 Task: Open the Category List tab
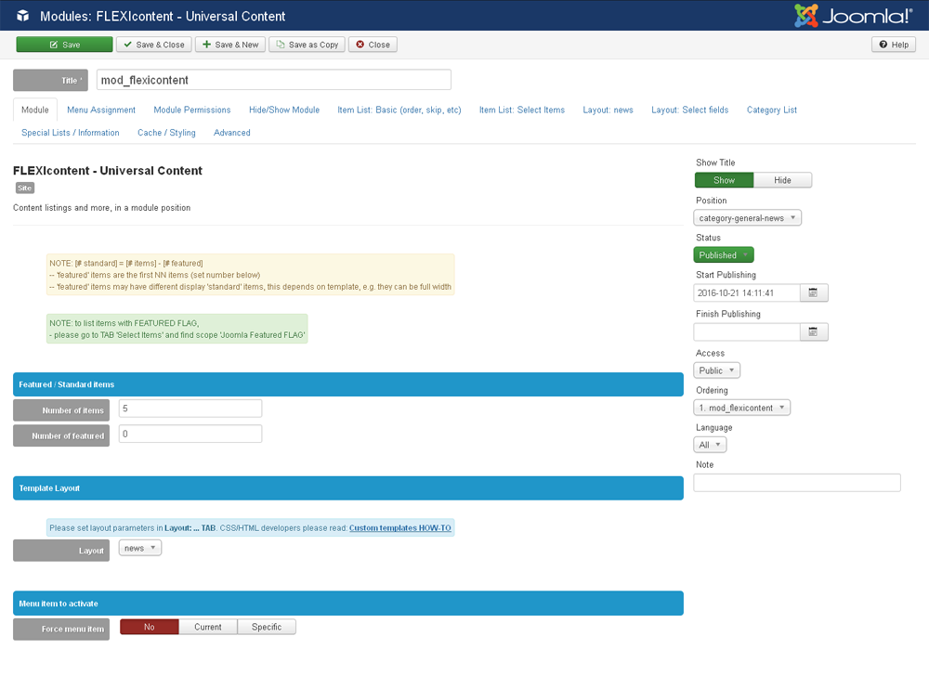click(x=771, y=110)
